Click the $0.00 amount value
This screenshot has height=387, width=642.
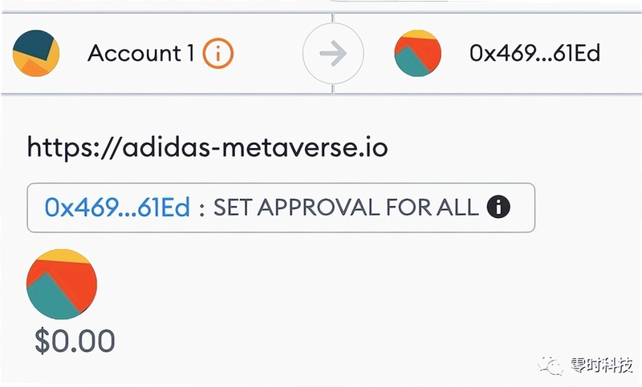75,341
